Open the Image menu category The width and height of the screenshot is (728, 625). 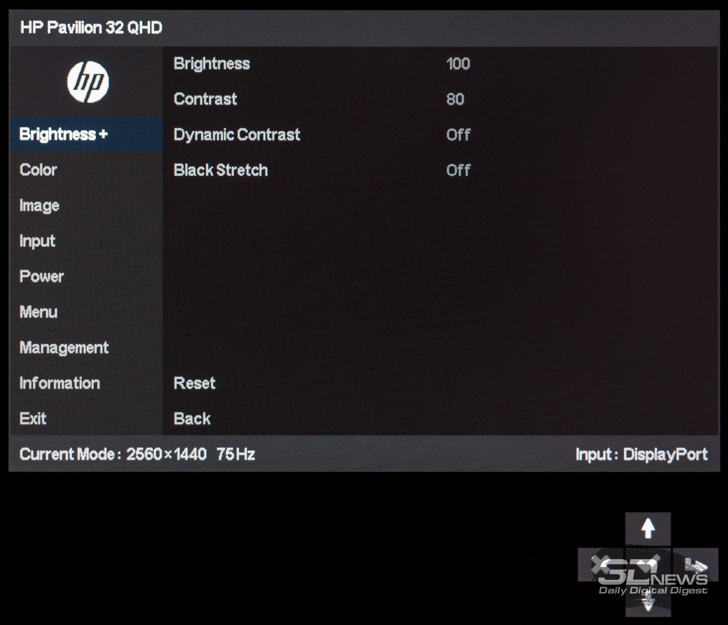[x=86, y=205]
